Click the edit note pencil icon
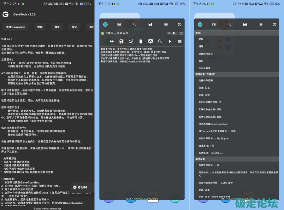 point(151,41)
